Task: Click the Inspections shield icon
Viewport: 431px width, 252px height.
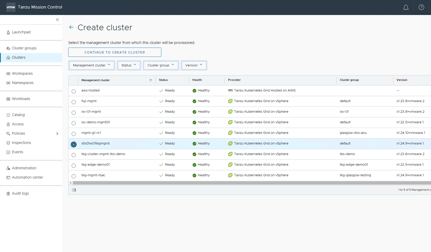Action: pos(8,143)
